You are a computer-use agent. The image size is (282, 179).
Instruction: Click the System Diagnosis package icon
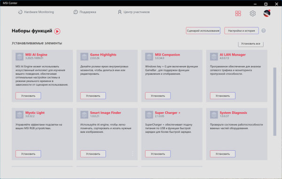tap(214, 114)
